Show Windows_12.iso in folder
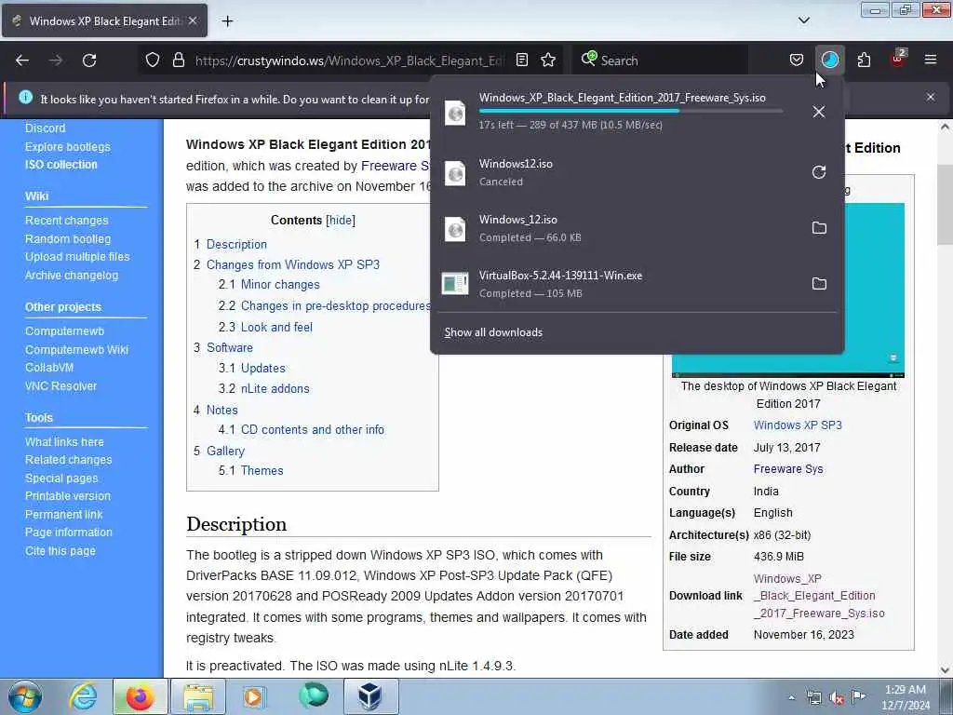 819,228
